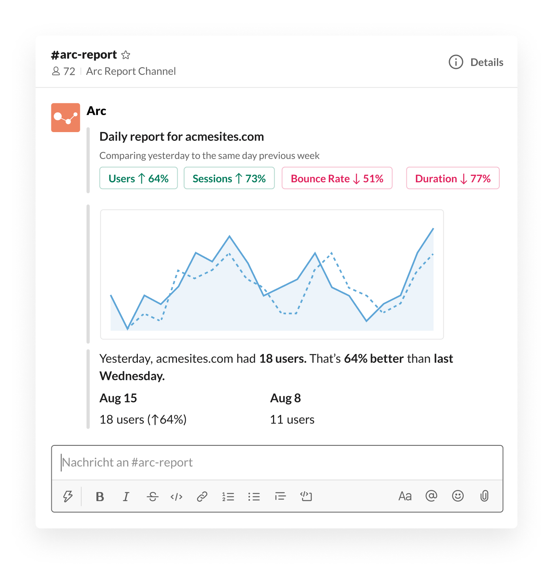Click the Arc app avatar
The image size is (553, 564).
pos(66,117)
